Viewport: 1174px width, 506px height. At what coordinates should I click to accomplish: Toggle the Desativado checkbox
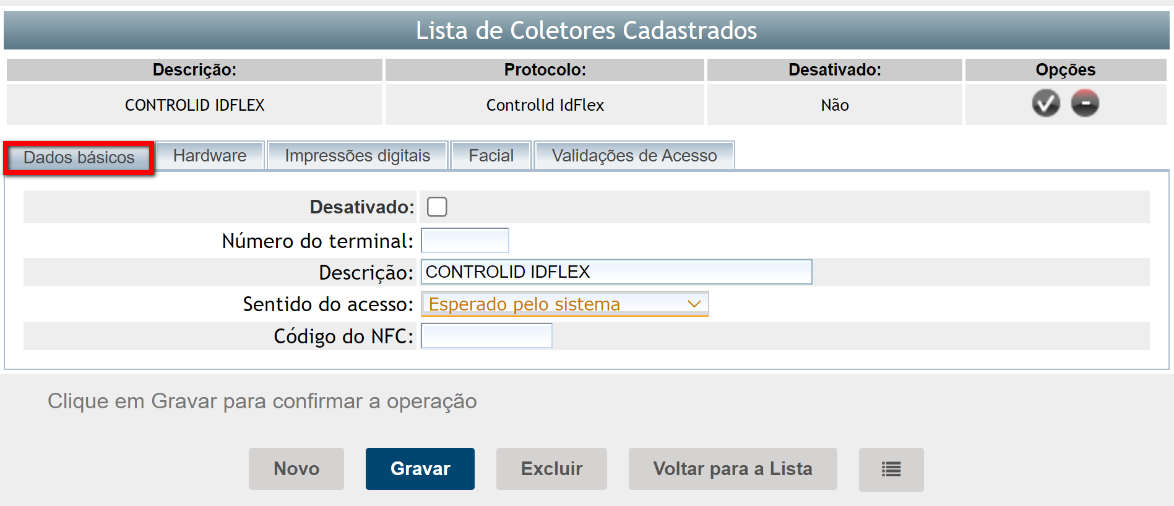[x=437, y=207]
